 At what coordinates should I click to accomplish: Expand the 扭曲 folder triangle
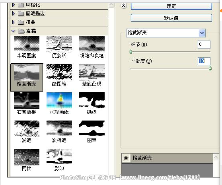14,22
